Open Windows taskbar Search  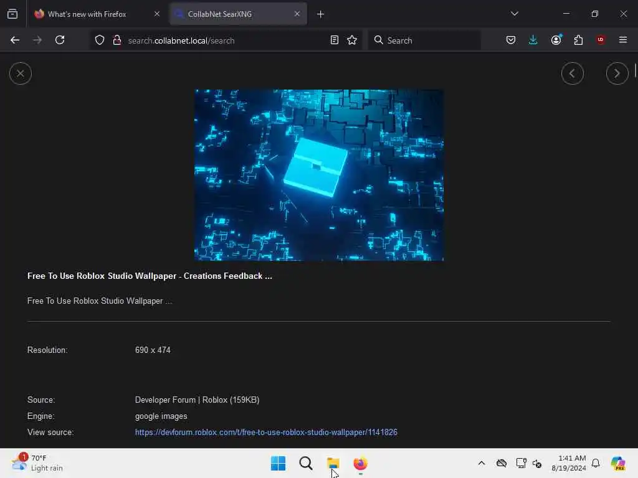pos(305,463)
